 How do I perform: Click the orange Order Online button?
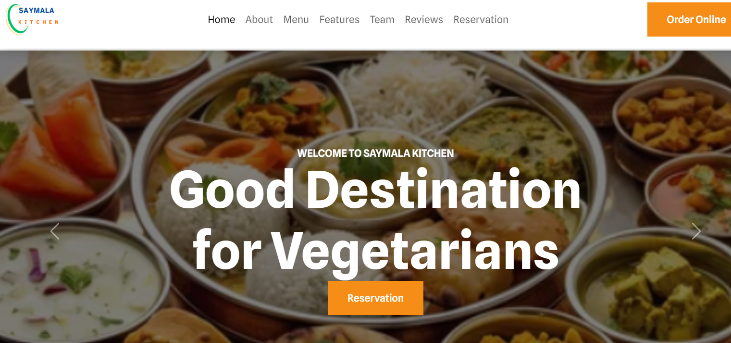[689, 19]
